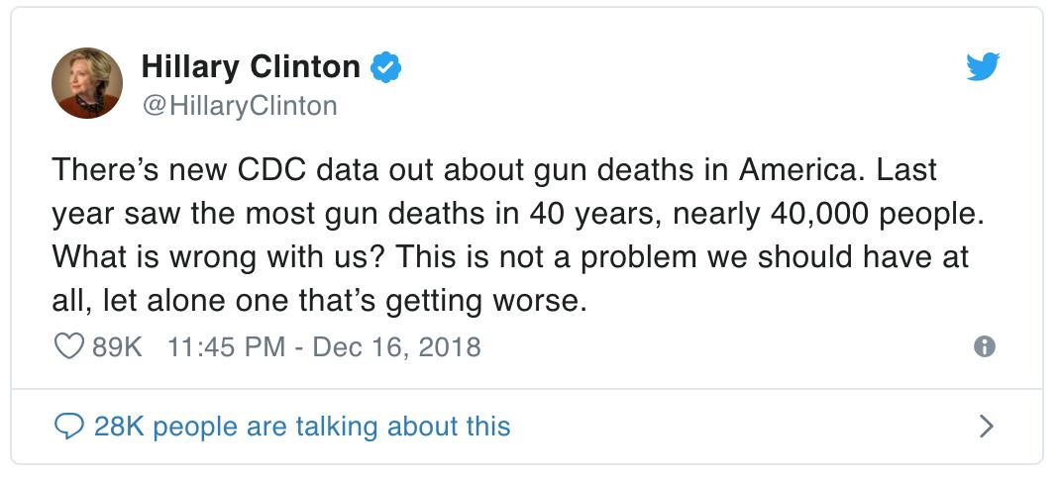Viewport: 1060px width, 479px height.
Task: Click the word "Last" ending the first line
Action: (902, 170)
